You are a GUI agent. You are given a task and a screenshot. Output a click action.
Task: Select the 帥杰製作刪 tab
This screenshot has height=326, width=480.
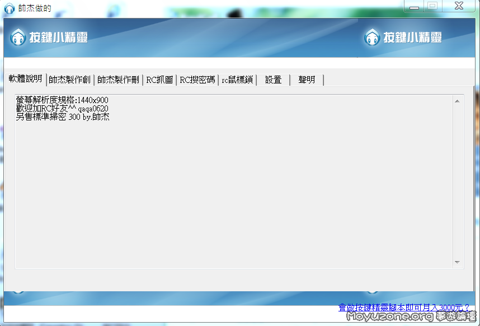coord(118,80)
